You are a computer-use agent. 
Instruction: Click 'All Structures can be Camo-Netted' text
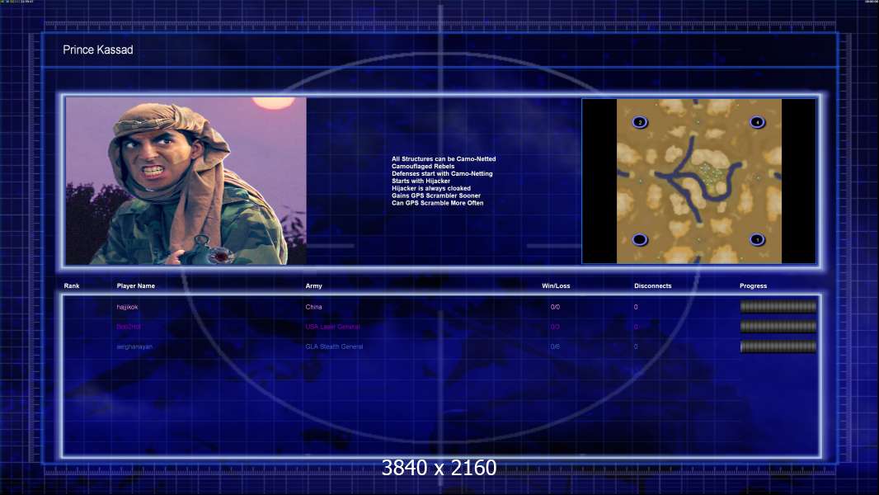click(444, 158)
